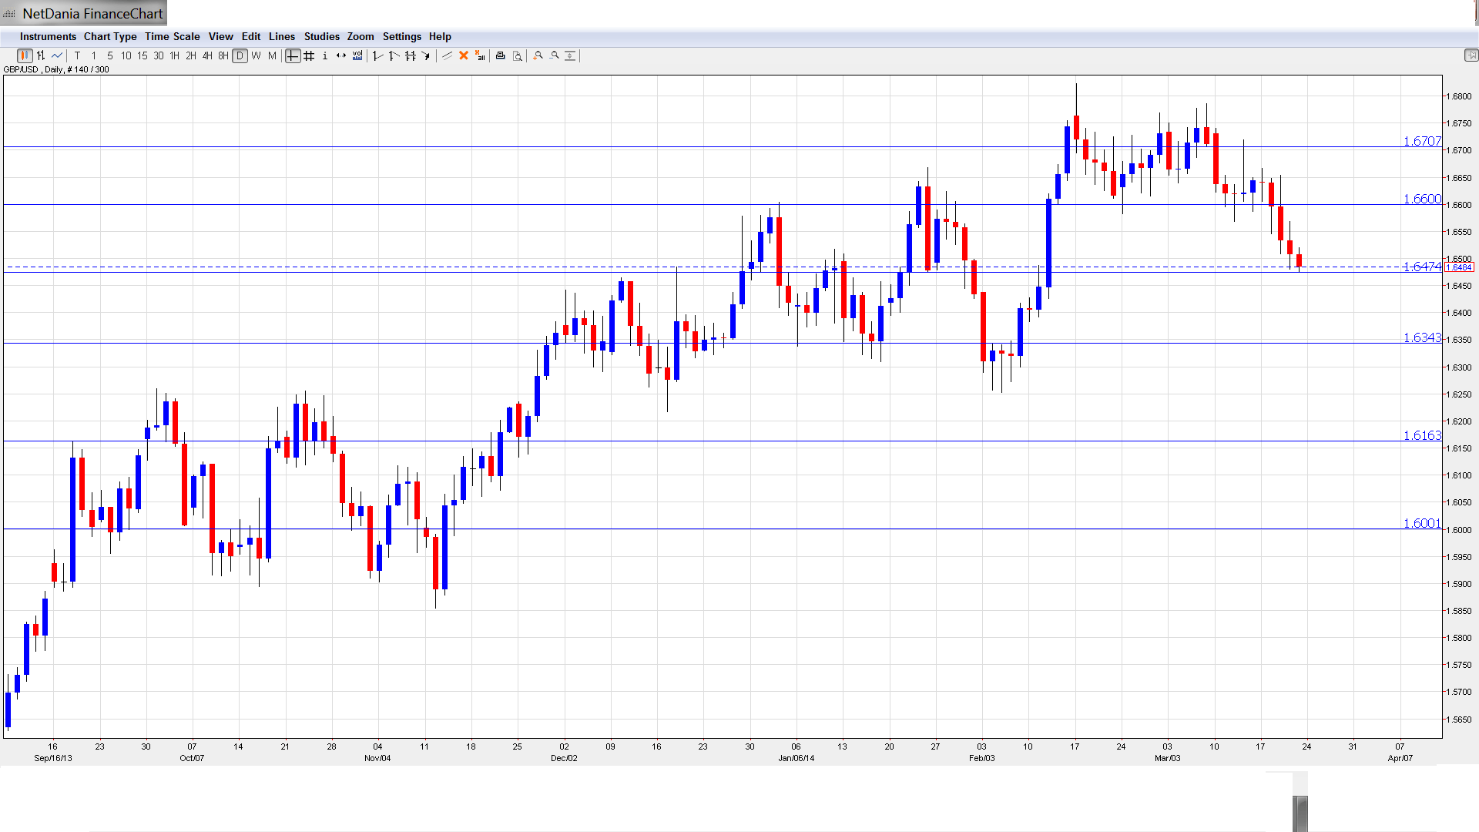Switch to the OHLC bar chart icon
1479x832 pixels.
click(x=41, y=55)
